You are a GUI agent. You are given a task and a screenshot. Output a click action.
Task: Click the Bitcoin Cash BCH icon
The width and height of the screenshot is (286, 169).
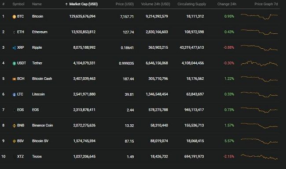click(14, 79)
